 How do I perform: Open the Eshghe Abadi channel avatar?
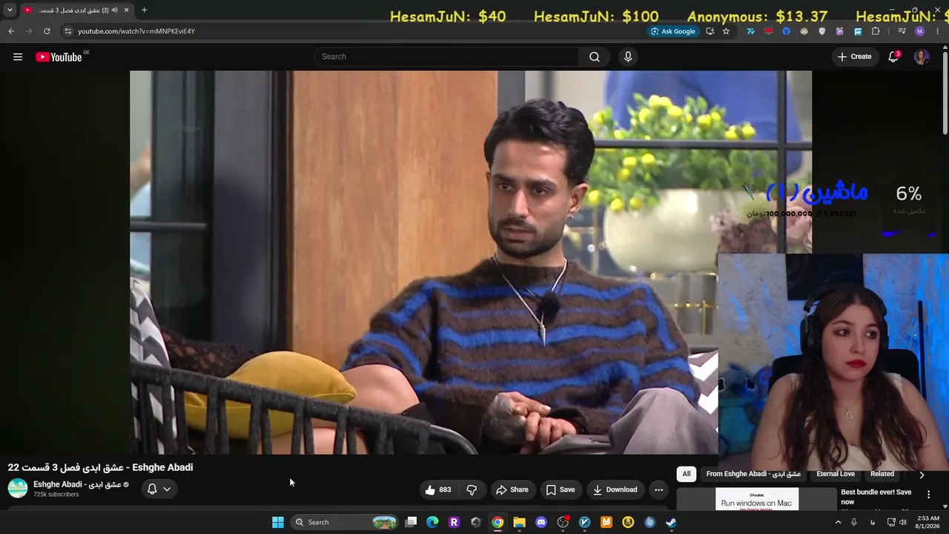[x=18, y=488]
